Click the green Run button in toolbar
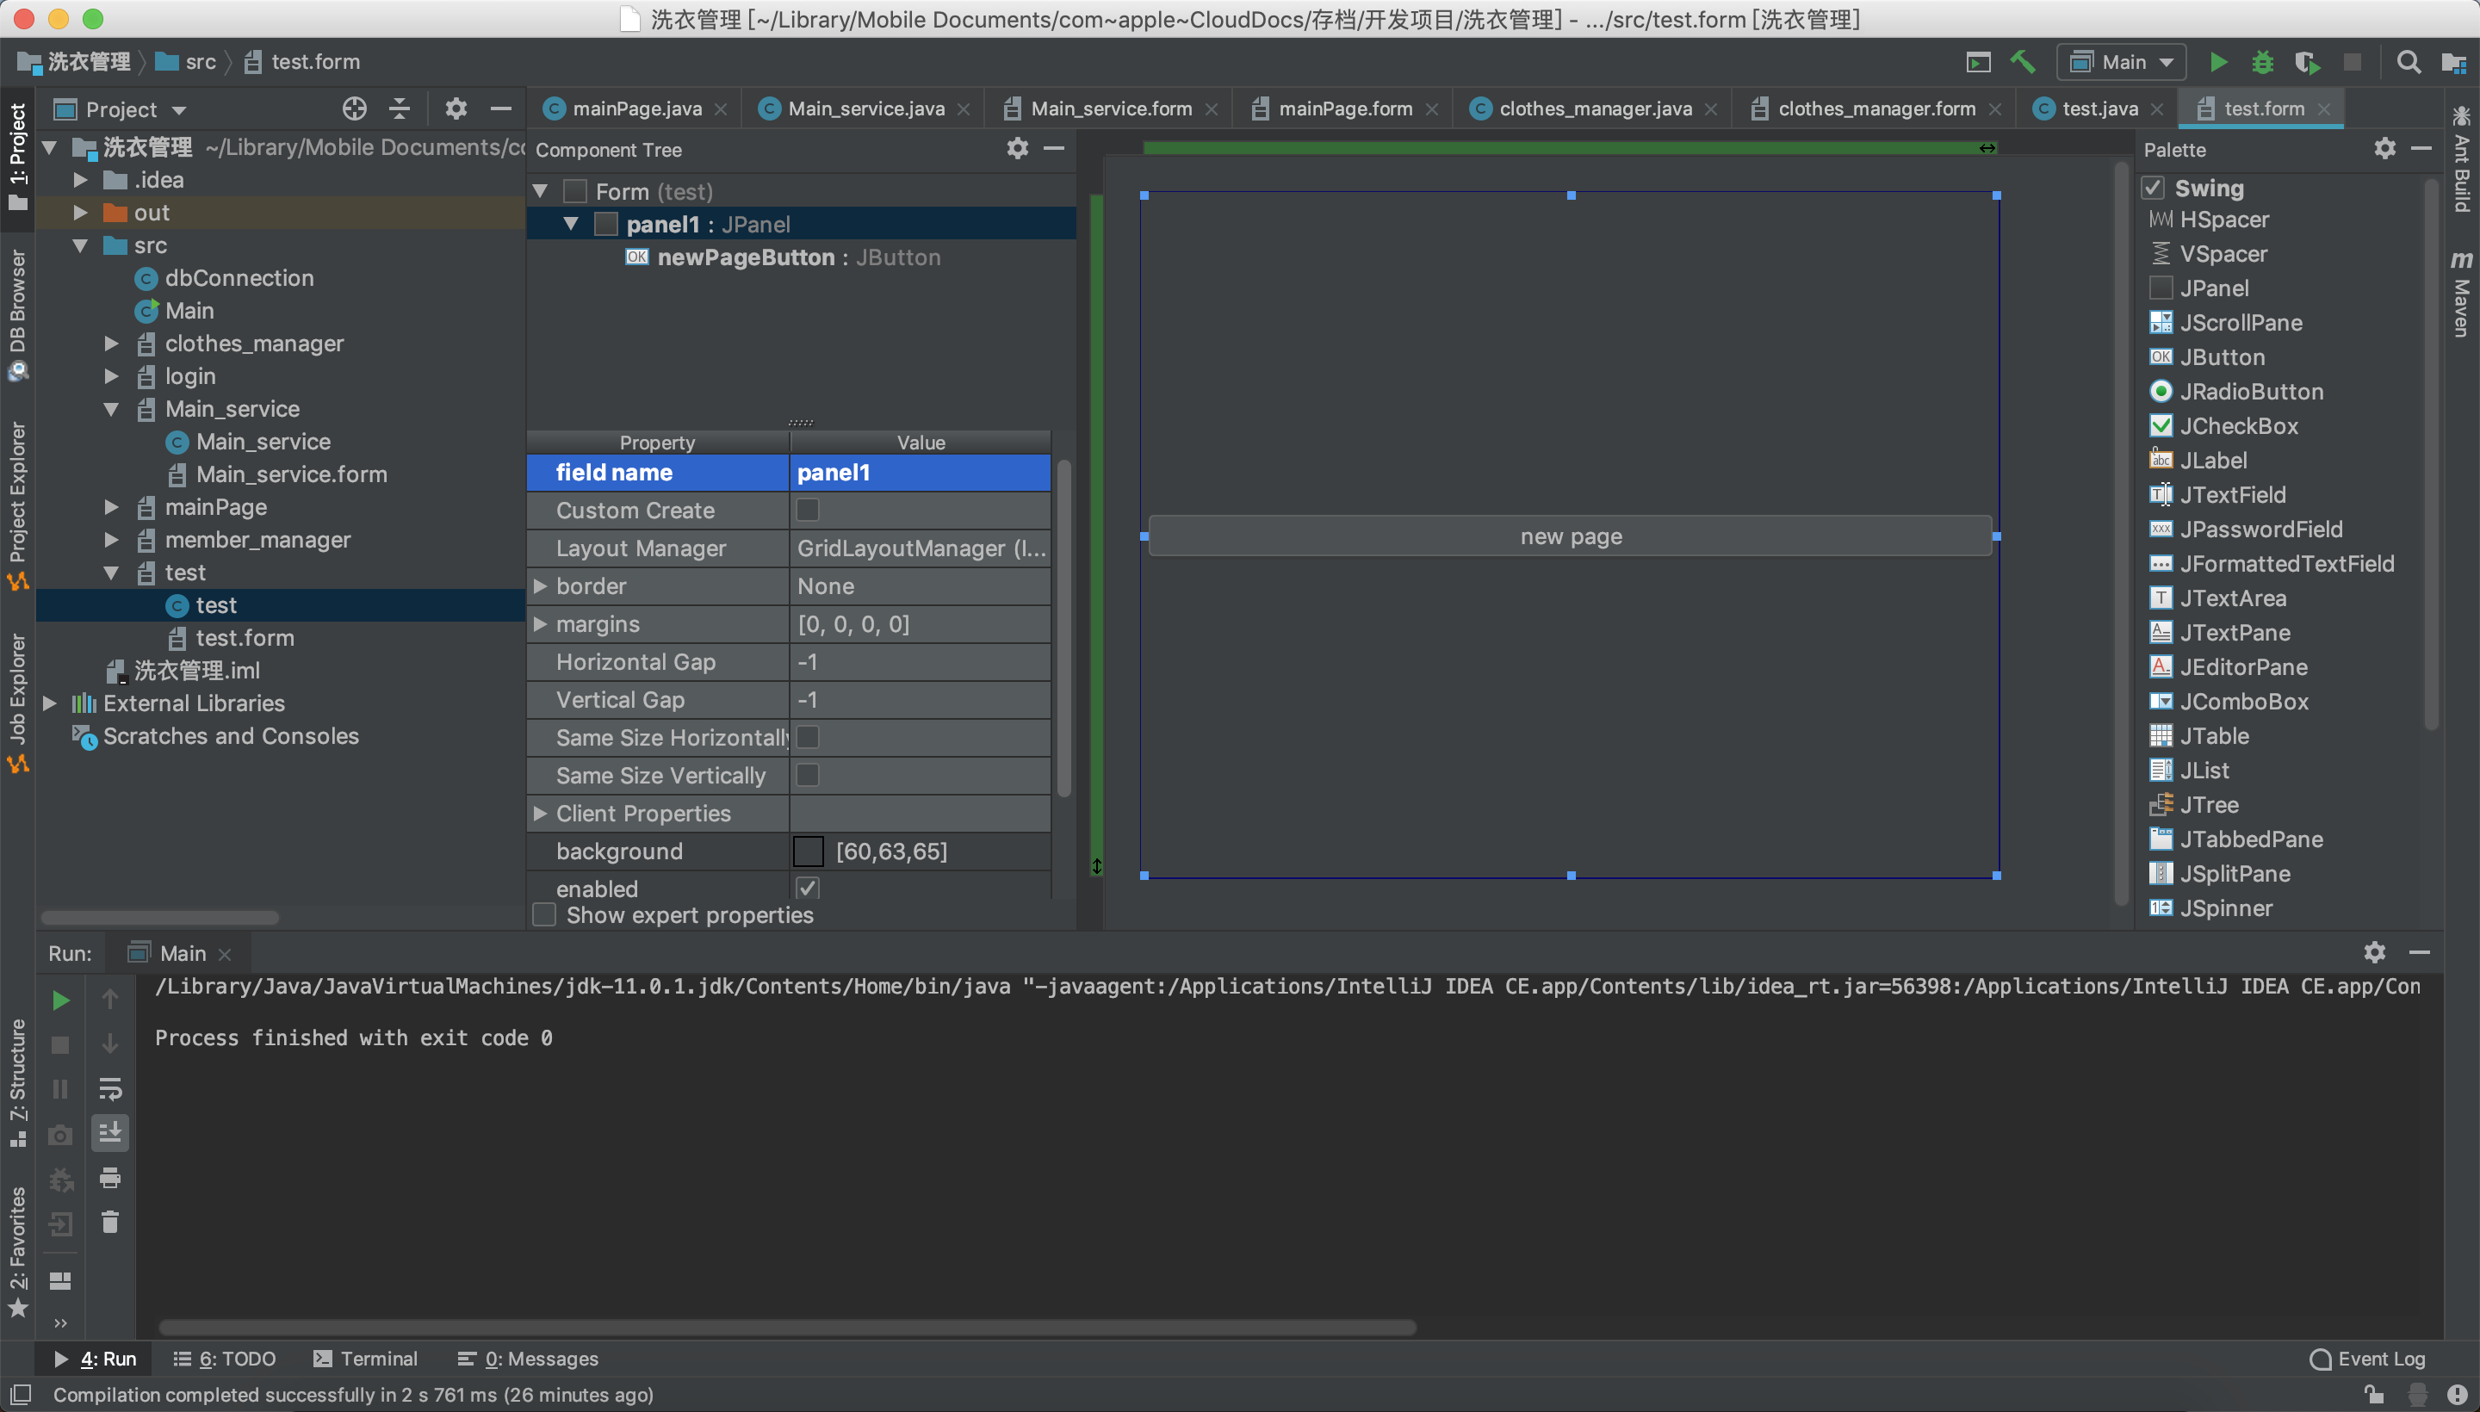The height and width of the screenshot is (1412, 2480). pyautogui.click(x=2217, y=63)
